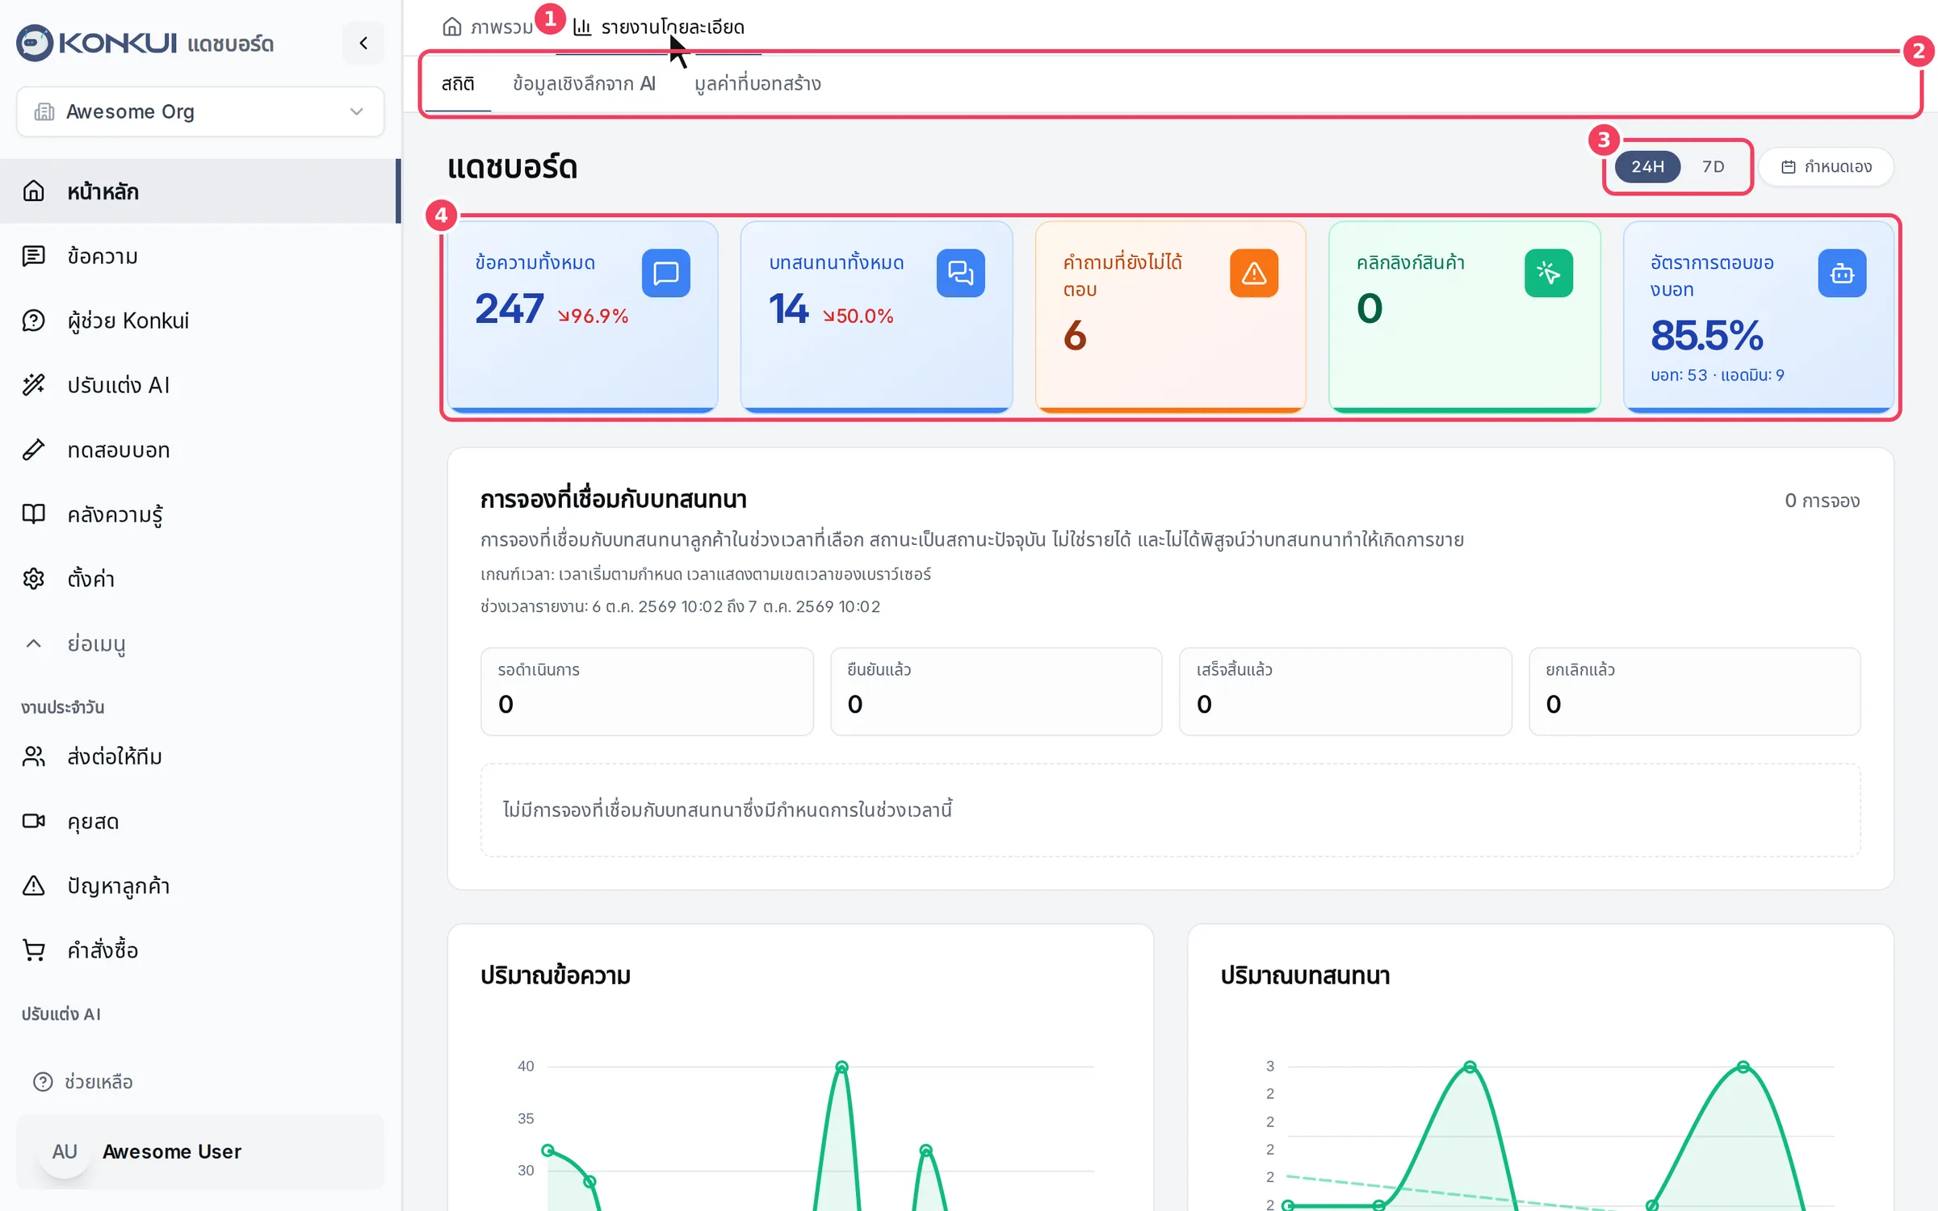
Task: Click the ตั้งค่า gear icon
Action: click(x=33, y=579)
